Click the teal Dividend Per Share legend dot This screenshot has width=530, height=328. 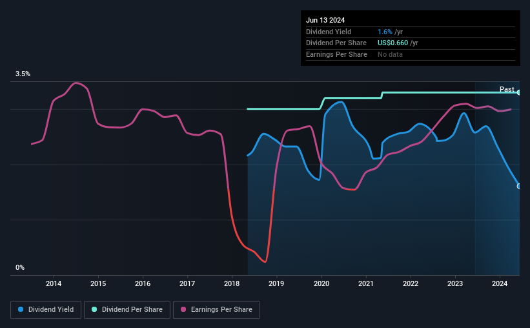94,309
